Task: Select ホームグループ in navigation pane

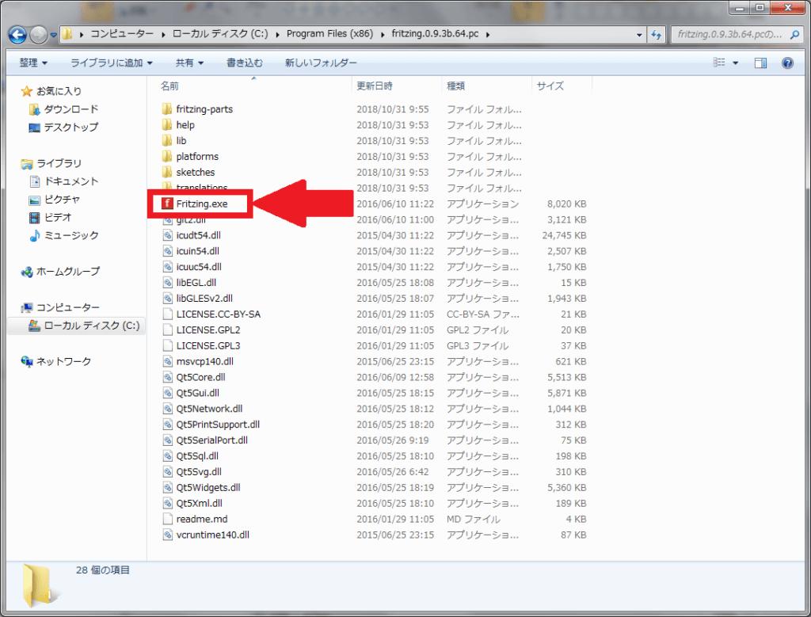Action: pos(68,272)
